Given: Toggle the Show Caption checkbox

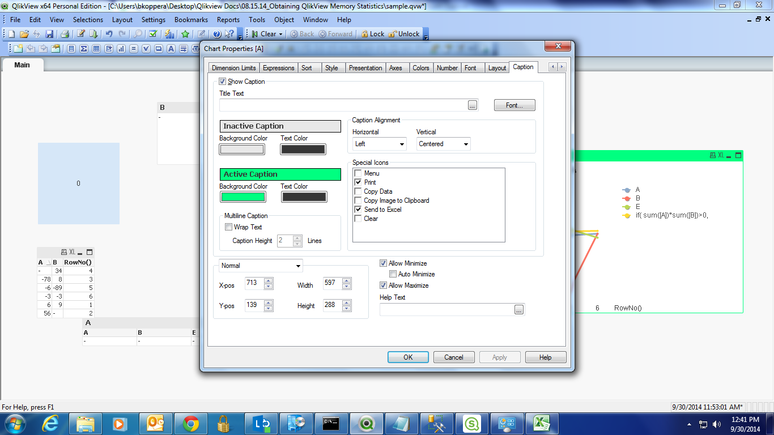Looking at the screenshot, I should tap(223, 82).
